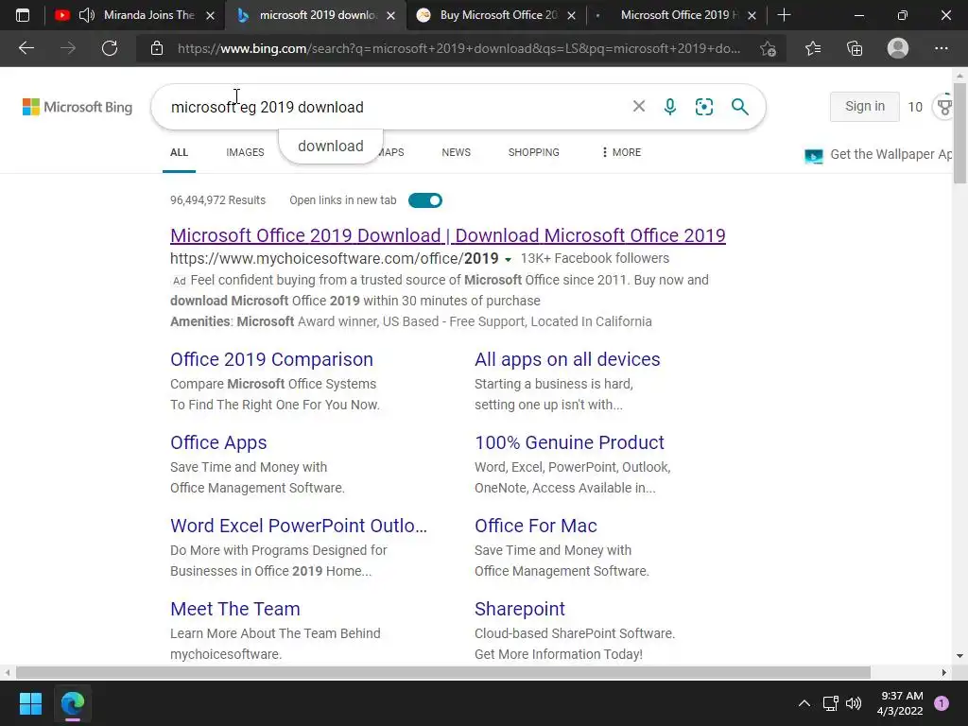
Task: Open volume control in system tray
Action: 854,703
